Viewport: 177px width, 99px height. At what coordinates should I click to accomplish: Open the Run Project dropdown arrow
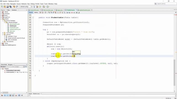(x=42, y=7)
